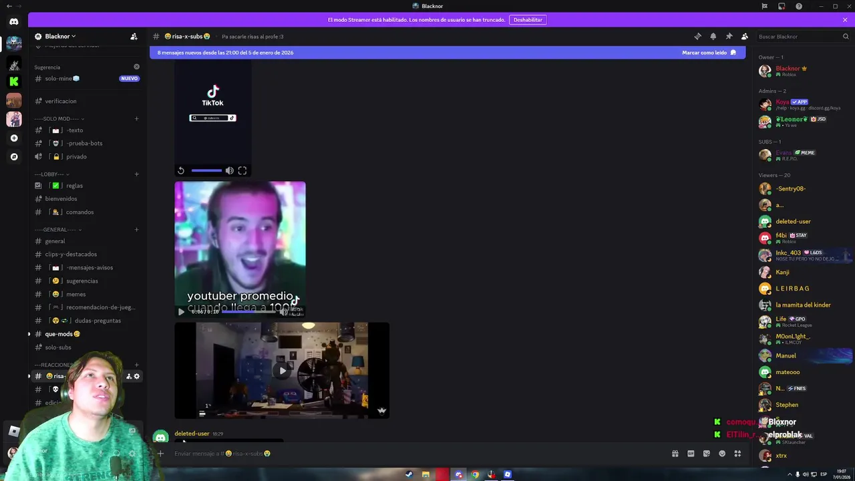Image resolution: width=855 pixels, height=481 pixels.
Task: Collapse SOLO MOD category
Action: pyautogui.click(x=57, y=119)
